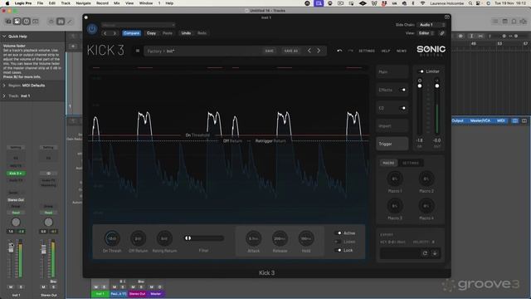The width and height of the screenshot is (531, 299).
Task: Click the SAVE preset button
Action: (269, 51)
